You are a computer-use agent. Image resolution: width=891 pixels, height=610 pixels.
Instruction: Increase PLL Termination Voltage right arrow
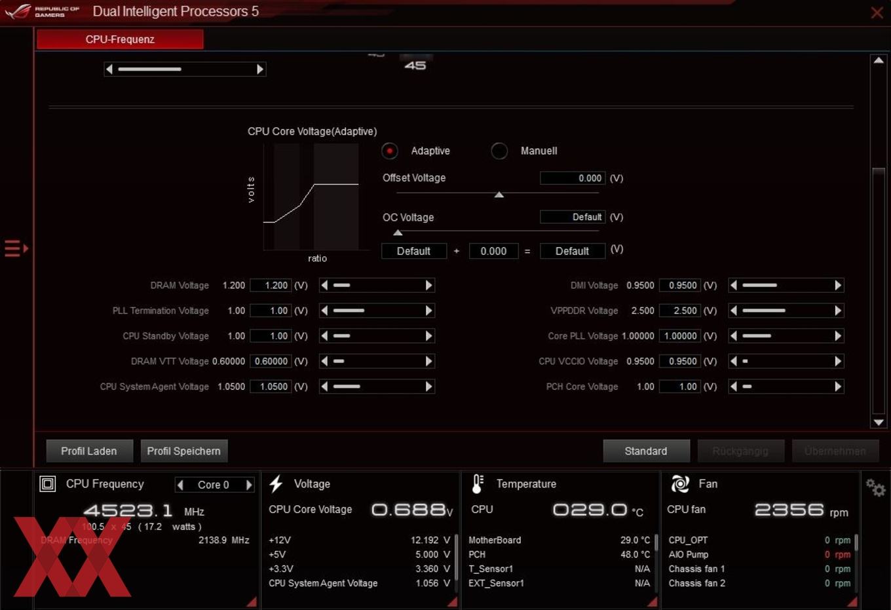coord(429,311)
